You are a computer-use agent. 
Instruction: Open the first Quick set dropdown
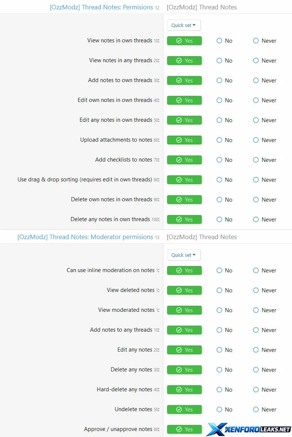(x=184, y=25)
